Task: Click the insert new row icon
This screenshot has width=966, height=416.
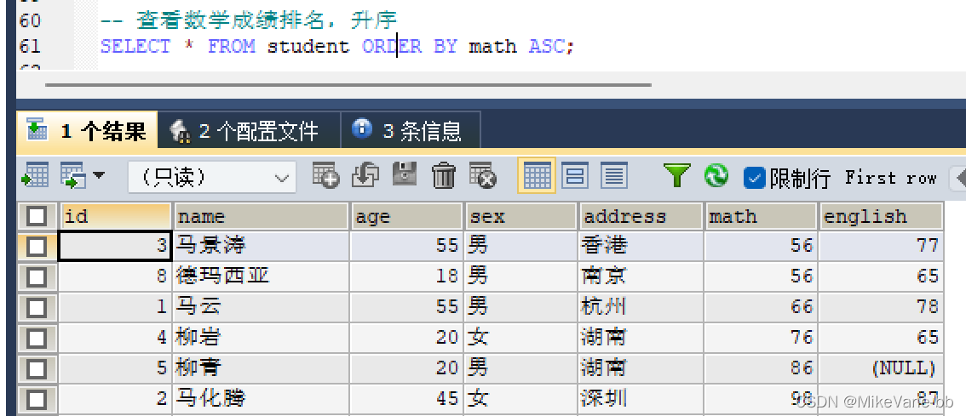Action: click(326, 176)
